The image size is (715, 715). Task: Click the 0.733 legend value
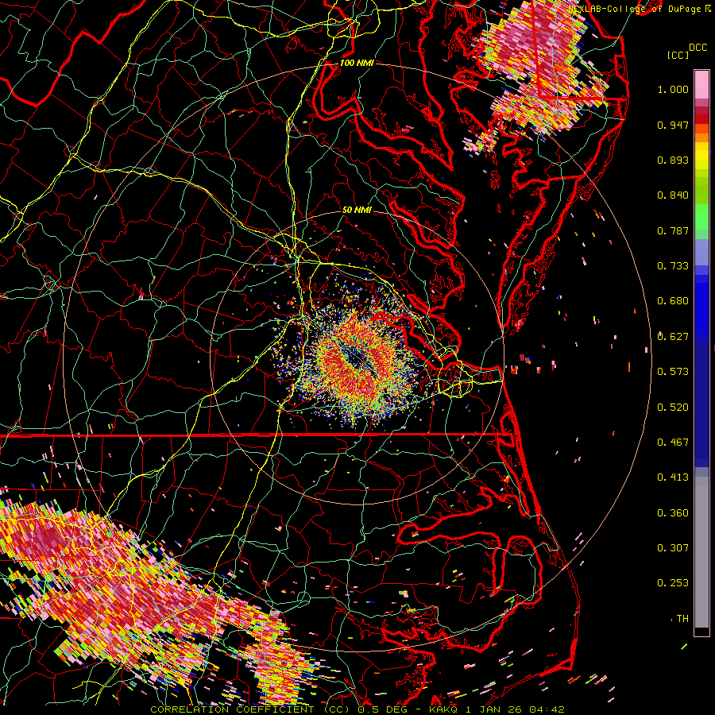673,266
